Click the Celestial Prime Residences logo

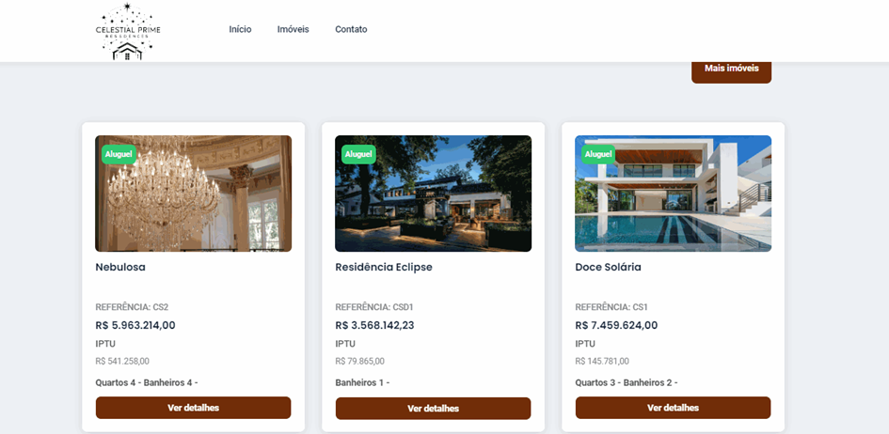tap(128, 32)
